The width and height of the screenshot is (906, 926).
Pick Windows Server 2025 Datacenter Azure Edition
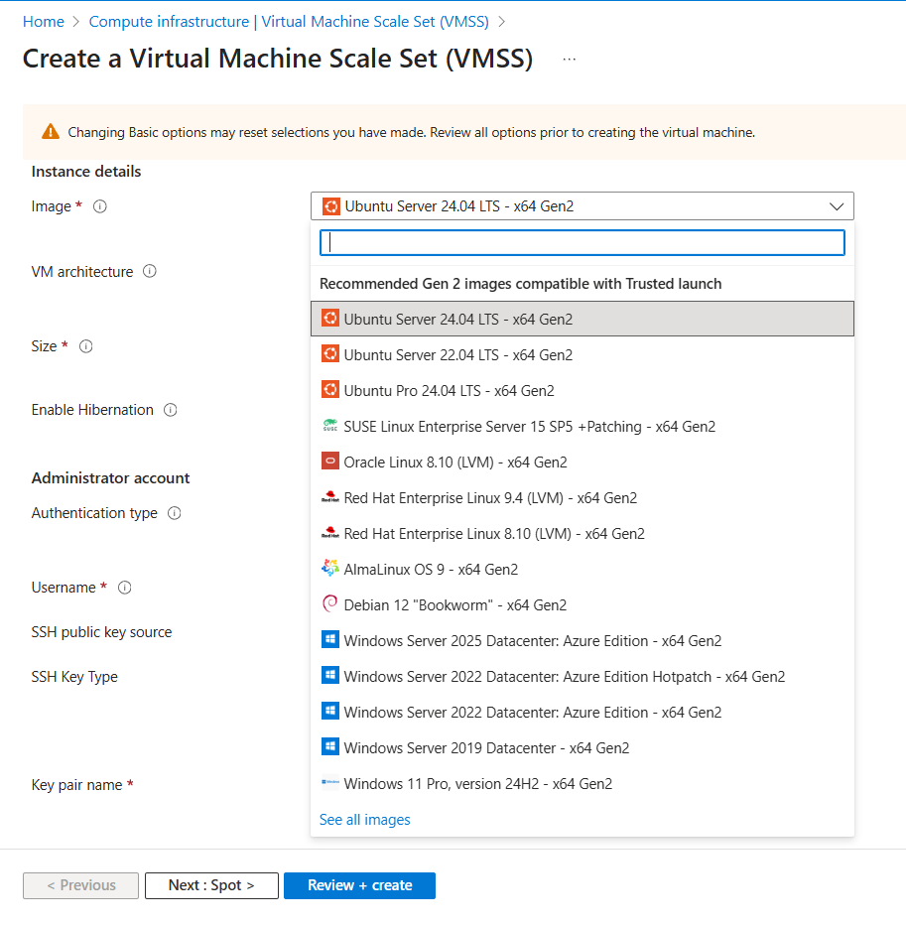532,641
